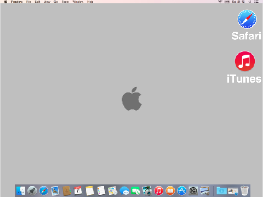Open Mail stamp icon in Dock
The image size is (263, 197).
tap(55, 191)
